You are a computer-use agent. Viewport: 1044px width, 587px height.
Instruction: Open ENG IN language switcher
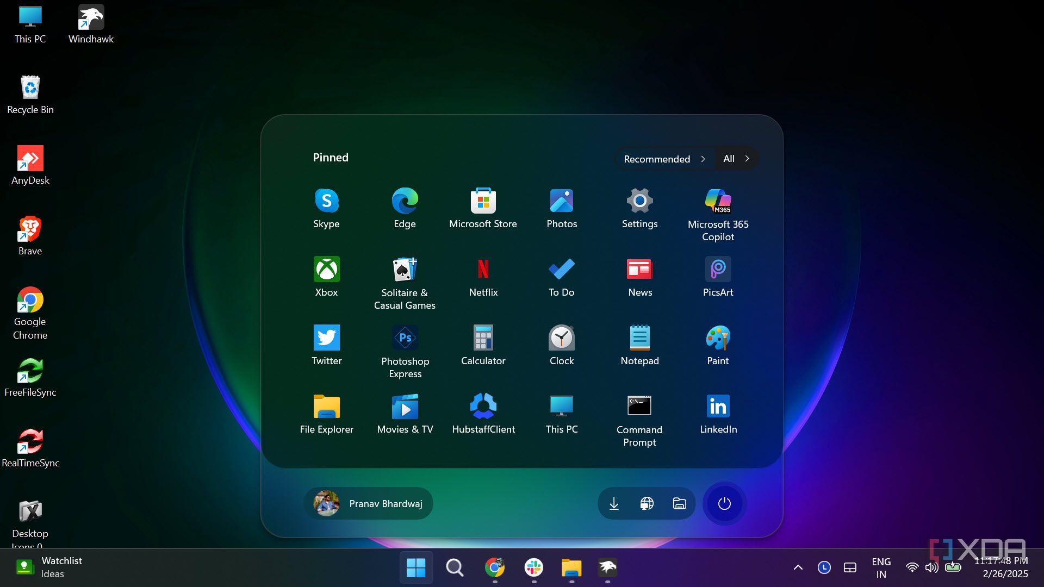pyautogui.click(x=881, y=568)
